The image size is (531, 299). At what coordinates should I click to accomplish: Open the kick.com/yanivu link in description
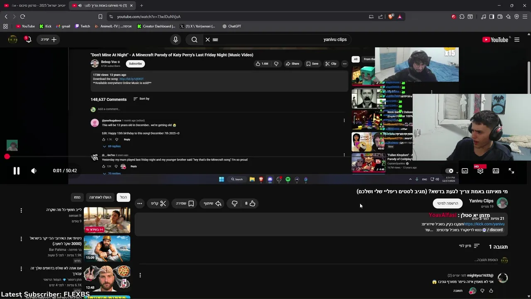click(484, 224)
